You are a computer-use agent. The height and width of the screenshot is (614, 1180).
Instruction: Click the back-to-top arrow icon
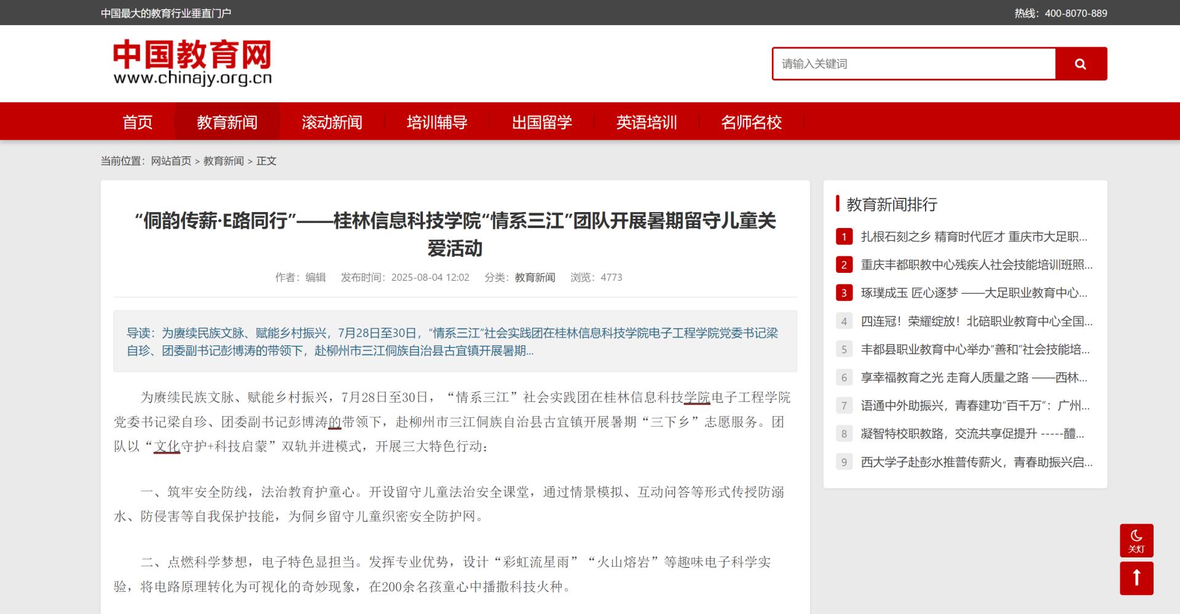1136,578
